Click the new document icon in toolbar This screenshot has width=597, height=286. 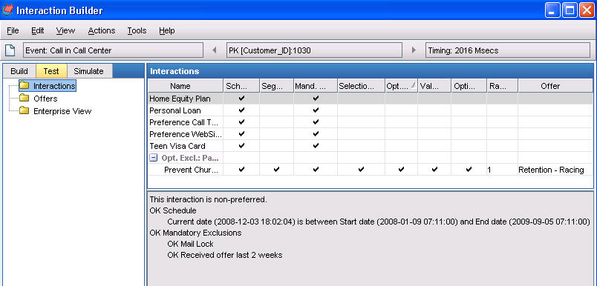(10, 50)
